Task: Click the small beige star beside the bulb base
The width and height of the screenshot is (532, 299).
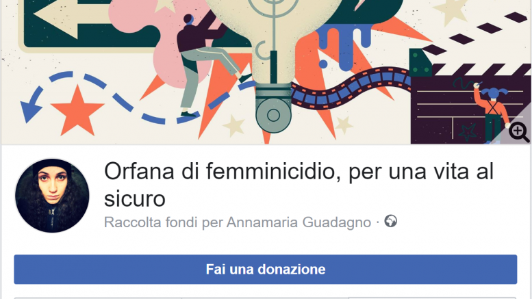Action: pos(233,125)
